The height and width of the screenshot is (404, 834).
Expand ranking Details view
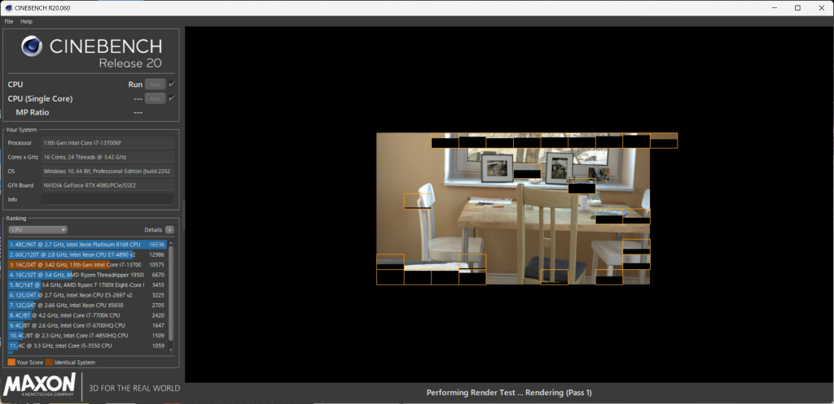point(153,230)
